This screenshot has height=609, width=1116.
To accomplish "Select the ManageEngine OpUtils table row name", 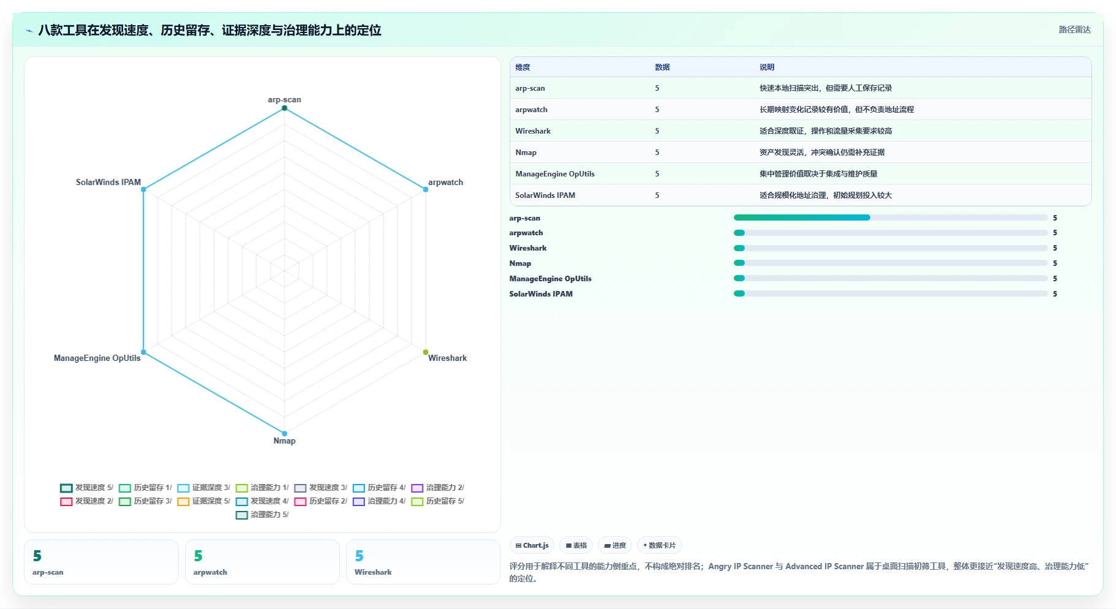I will pyautogui.click(x=555, y=174).
